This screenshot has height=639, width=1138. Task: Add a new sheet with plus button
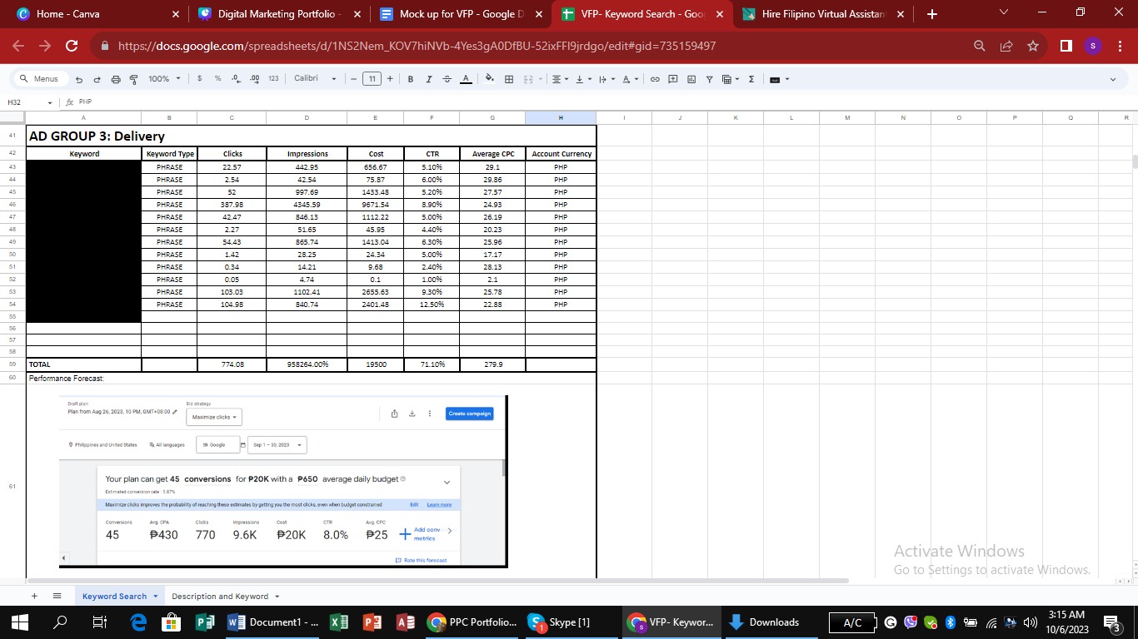[34, 596]
